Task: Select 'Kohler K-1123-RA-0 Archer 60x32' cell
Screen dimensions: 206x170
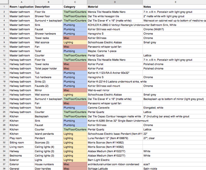Action: pyautogui.click(x=115, y=73)
